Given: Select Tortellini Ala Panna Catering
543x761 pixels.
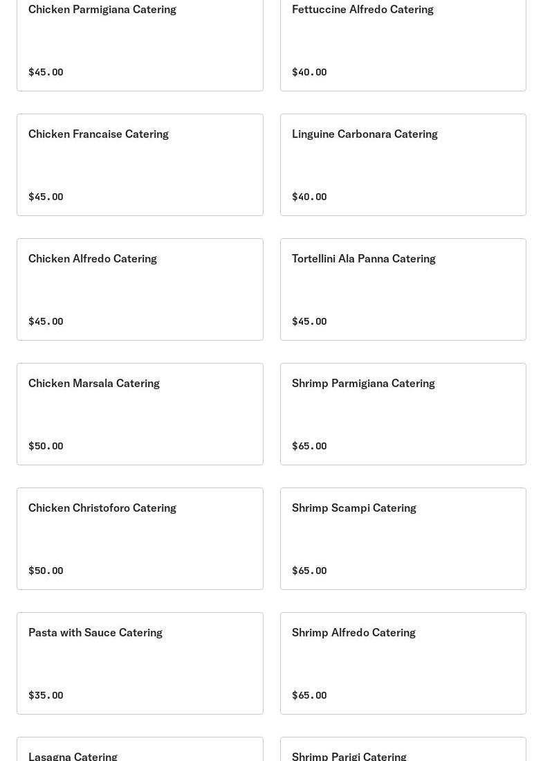Looking at the screenshot, I should coord(403,289).
